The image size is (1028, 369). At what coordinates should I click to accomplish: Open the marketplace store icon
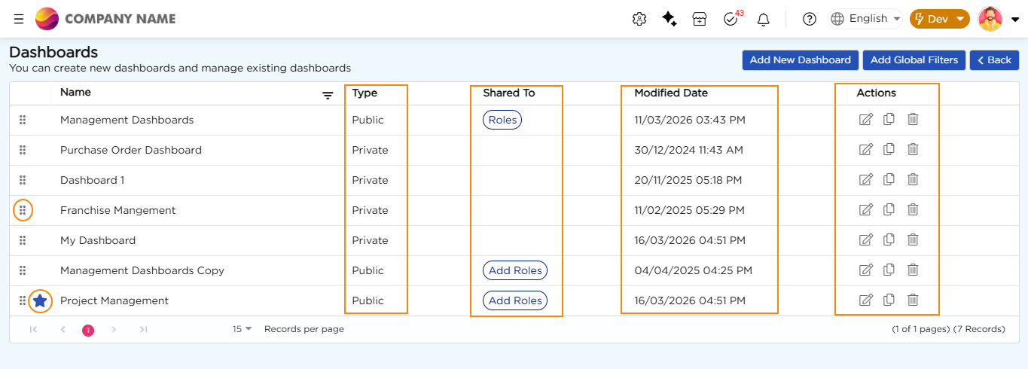[700, 20]
